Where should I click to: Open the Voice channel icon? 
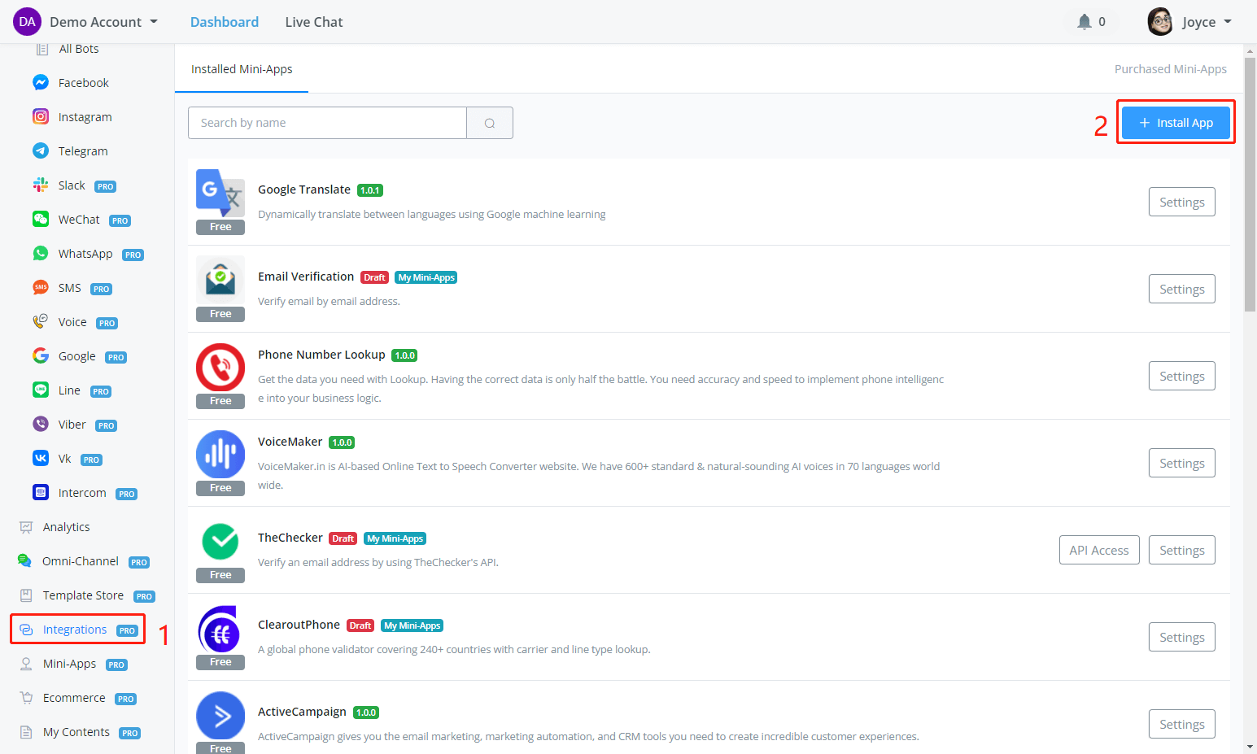41,321
